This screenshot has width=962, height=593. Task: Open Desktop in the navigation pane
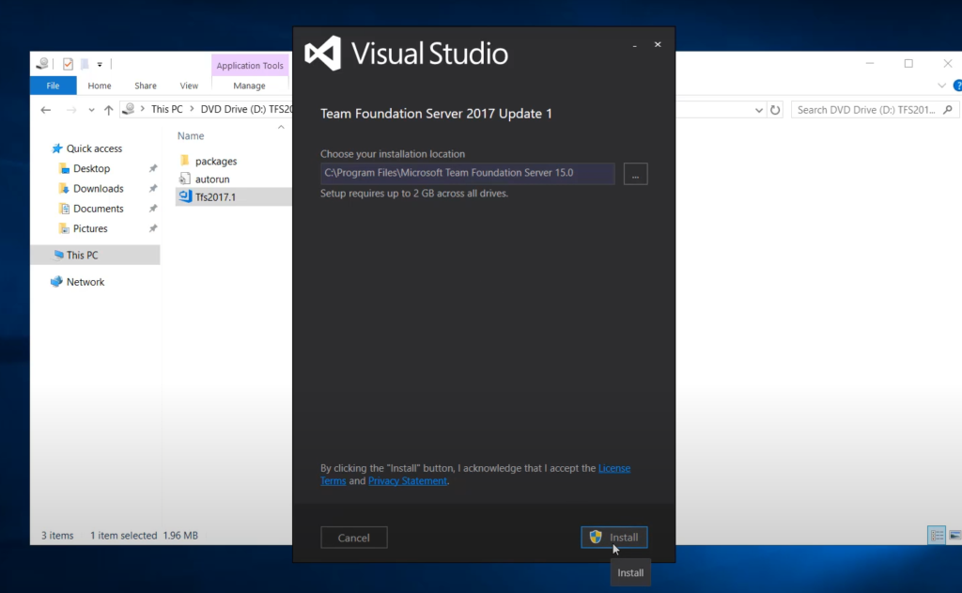click(x=91, y=169)
